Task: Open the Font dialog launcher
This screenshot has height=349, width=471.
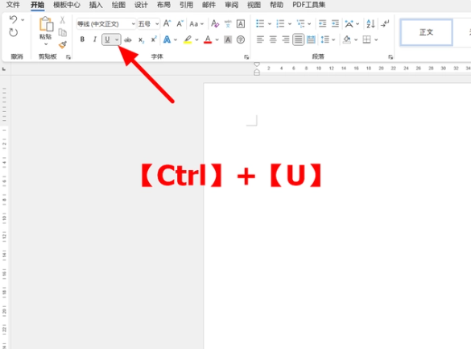Action: point(246,56)
